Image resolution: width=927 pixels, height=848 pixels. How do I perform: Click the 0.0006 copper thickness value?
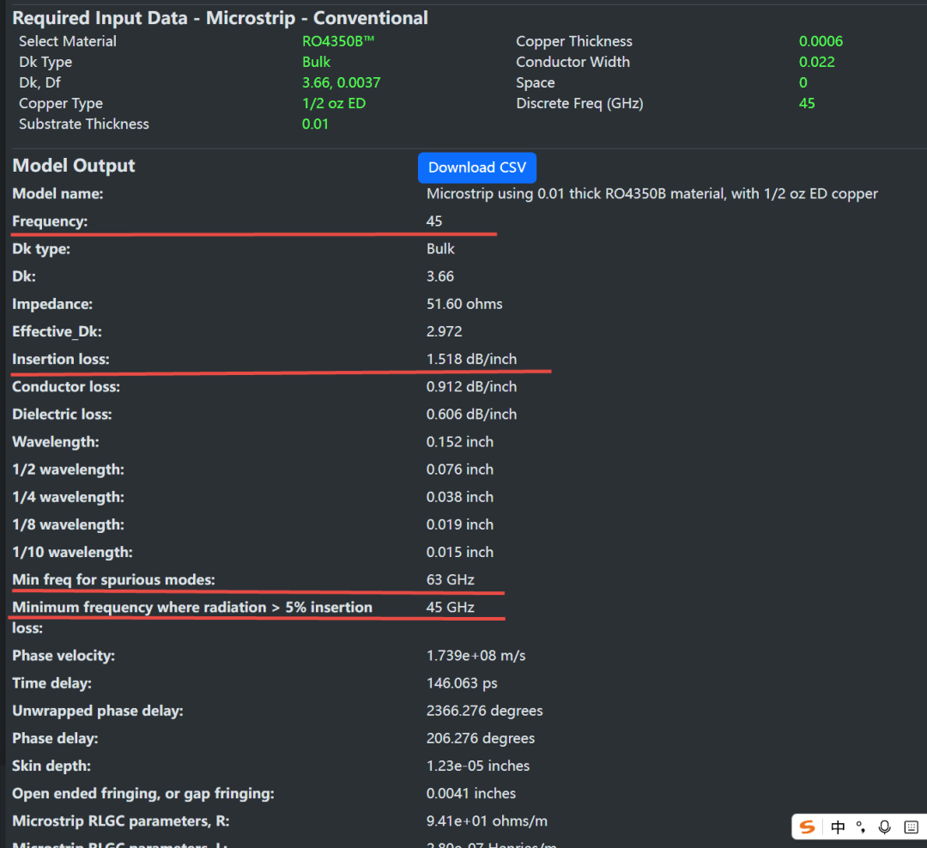[821, 41]
